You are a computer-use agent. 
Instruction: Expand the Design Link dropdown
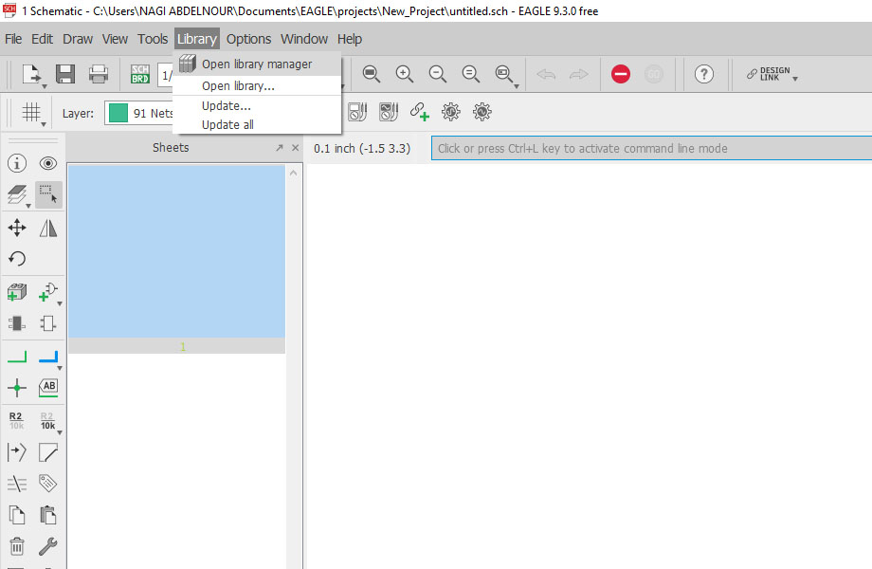click(x=795, y=79)
